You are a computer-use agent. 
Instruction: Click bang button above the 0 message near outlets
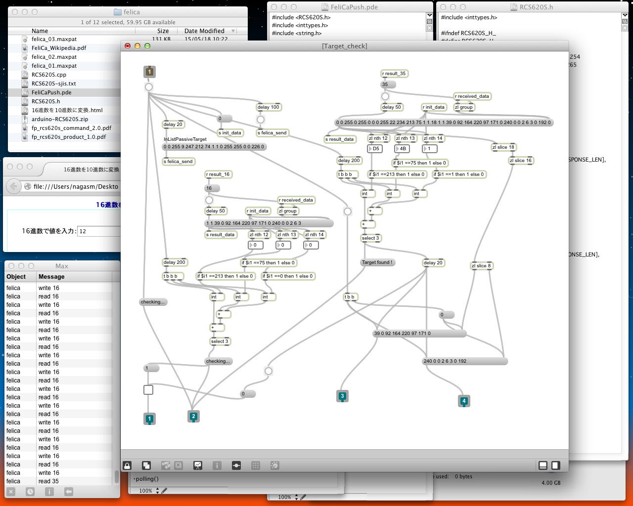click(x=269, y=371)
